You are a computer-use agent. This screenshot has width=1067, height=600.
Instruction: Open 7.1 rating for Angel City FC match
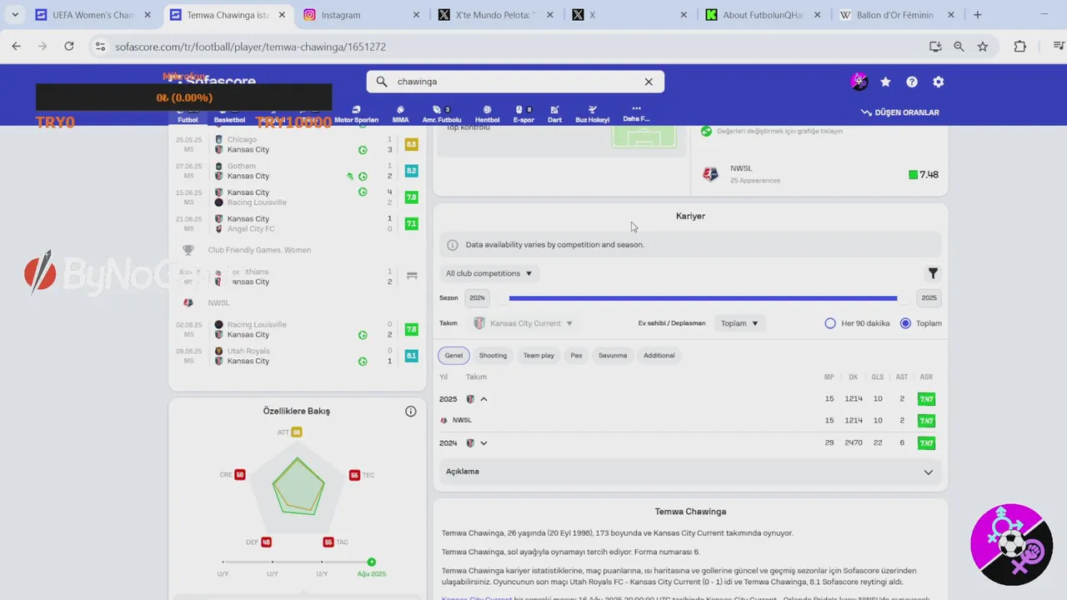tap(411, 223)
